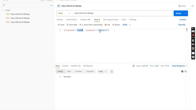Open the request Body tab with the dot
The height and width of the screenshot is (110, 196).
click(97, 20)
